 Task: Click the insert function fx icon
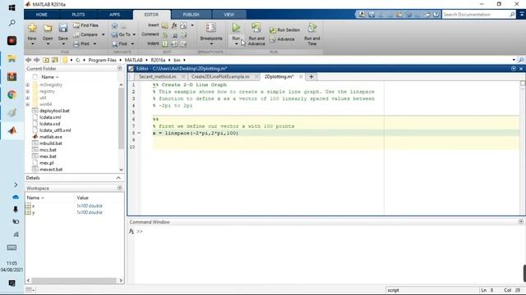(x=173, y=25)
